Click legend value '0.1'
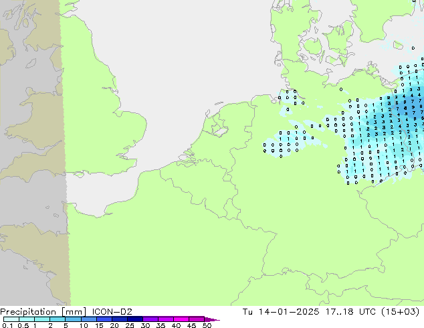Image resolution: width=424 pixels, height=328 pixels. point(7,325)
